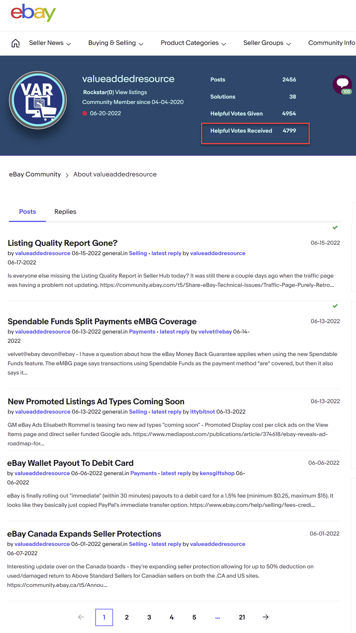Switch to the Posts tab
Image resolution: width=356 pixels, height=633 pixels.
click(x=27, y=212)
